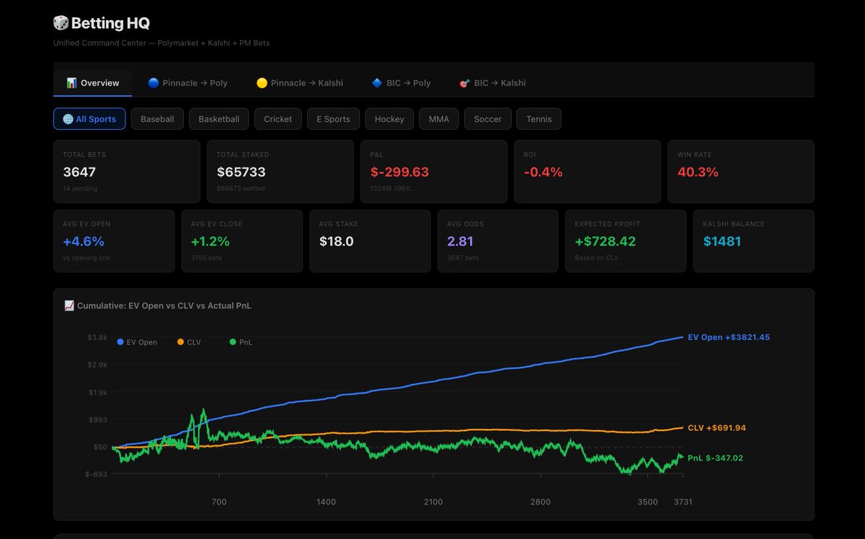Filter bets by Basketball
The image size is (865, 539).
point(219,119)
